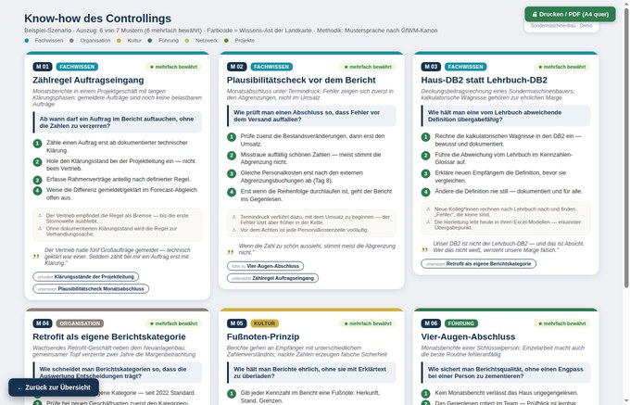Click question 'Ab wann darf ein Auftrag'
Screen dimensions: 630x405
coord(118,122)
